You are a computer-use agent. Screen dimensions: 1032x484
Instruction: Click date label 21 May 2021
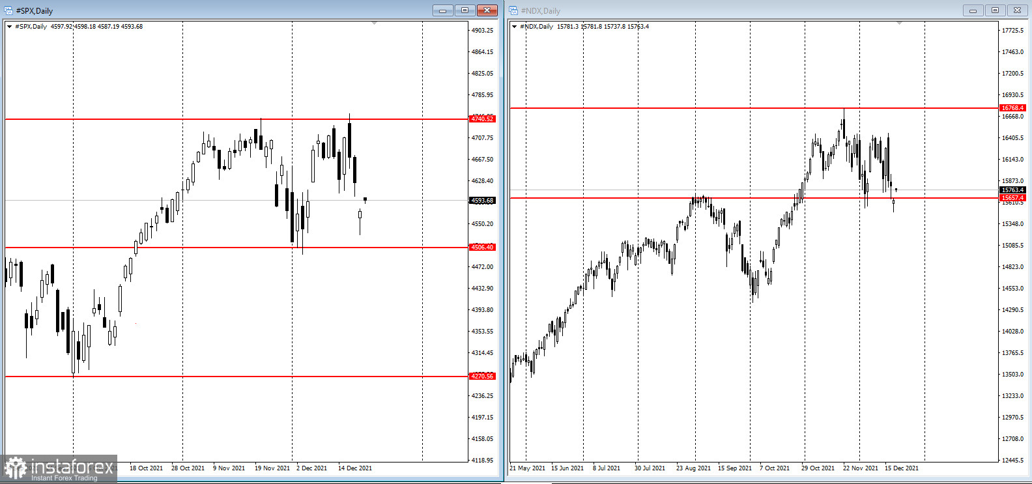[528, 468]
